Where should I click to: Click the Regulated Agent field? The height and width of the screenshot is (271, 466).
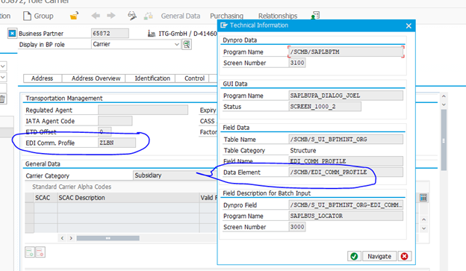[143, 110]
